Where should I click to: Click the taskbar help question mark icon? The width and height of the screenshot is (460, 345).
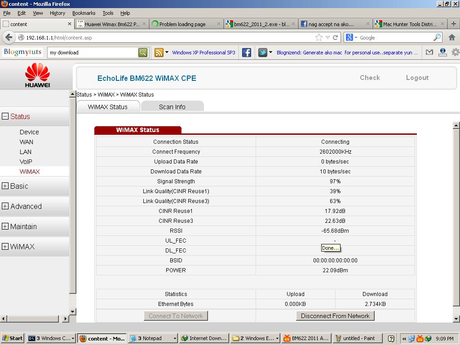click(x=391, y=339)
